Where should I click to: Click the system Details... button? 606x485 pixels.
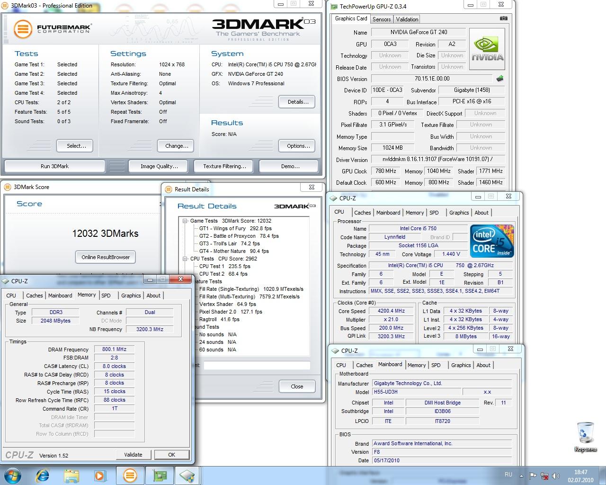pos(298,102)
